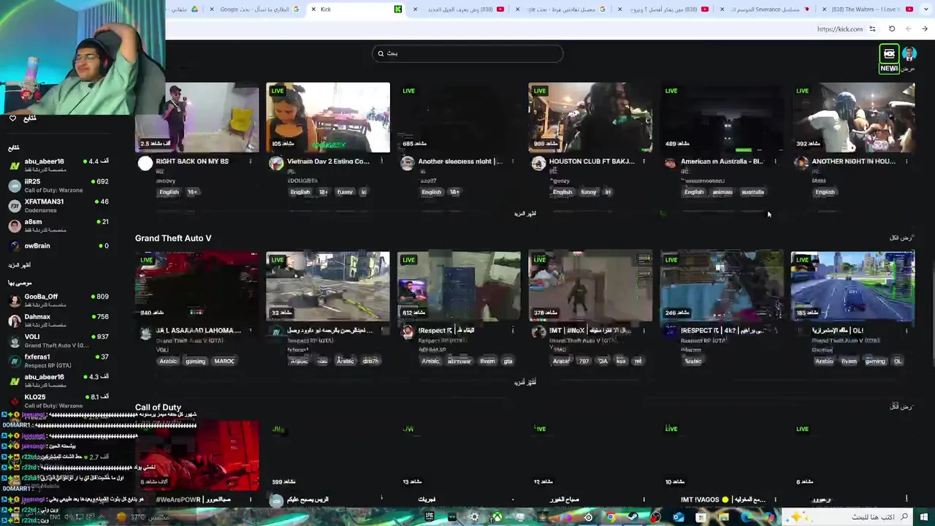The width and height of the screenshot is (935, 526).
Task: Click the heart Following icon in sidebar
Action: tap(12, 118)
